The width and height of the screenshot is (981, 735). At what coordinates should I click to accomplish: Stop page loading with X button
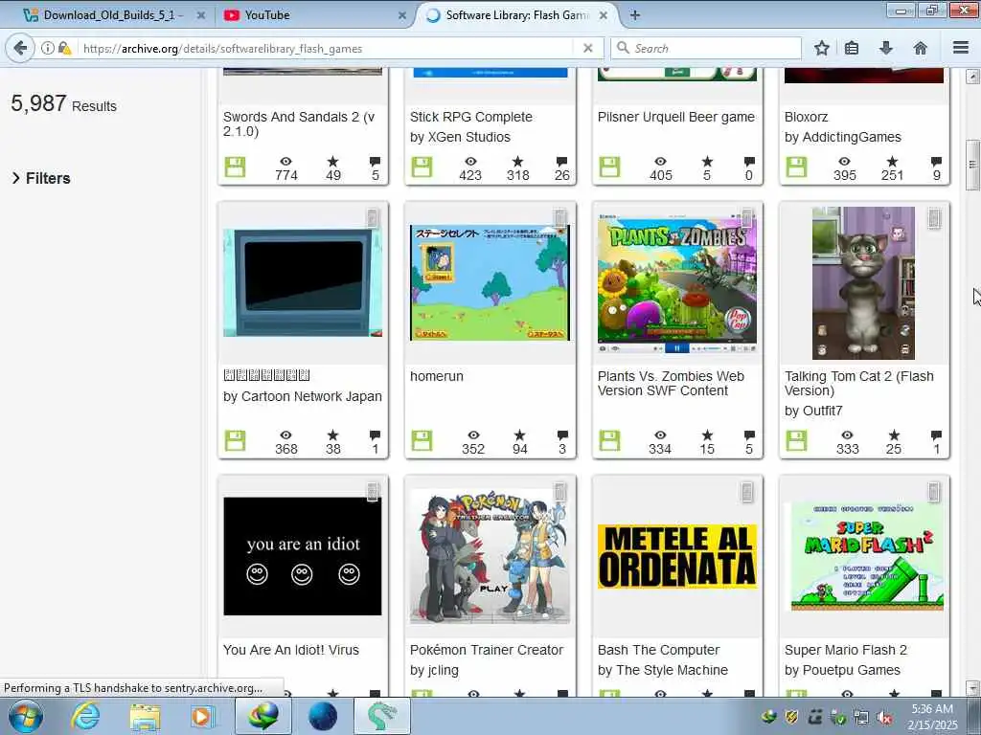coord(587,48)
